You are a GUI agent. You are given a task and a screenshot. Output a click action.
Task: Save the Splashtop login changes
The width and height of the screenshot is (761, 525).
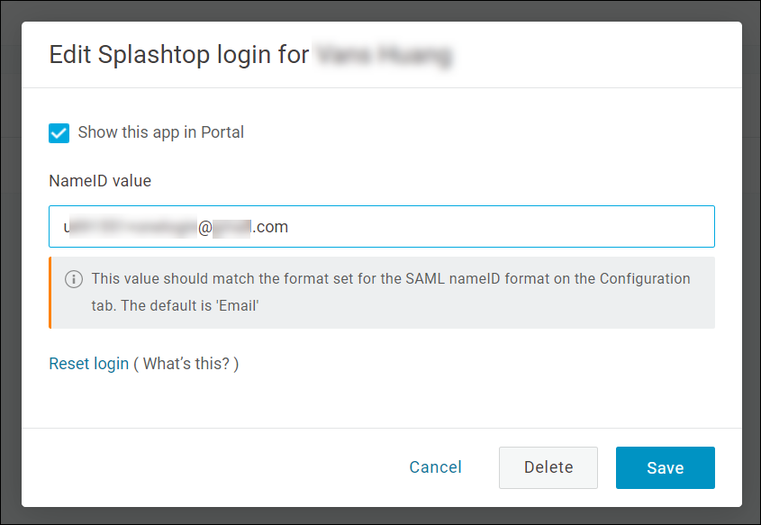[x=666, y=467]
